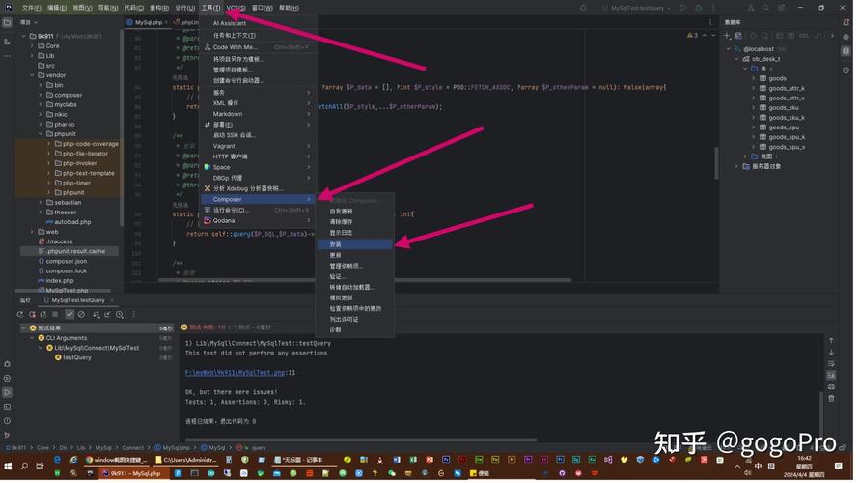Rerun the test in Run panel
Image resolution: width=860 pixels, height=483 pixels.
20,316
